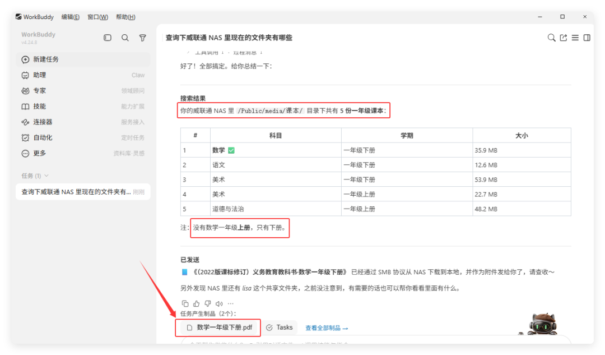This screenshot has height=355, width=605.
Task: Open the 助理 assistant section
Action: click(83, 75)
